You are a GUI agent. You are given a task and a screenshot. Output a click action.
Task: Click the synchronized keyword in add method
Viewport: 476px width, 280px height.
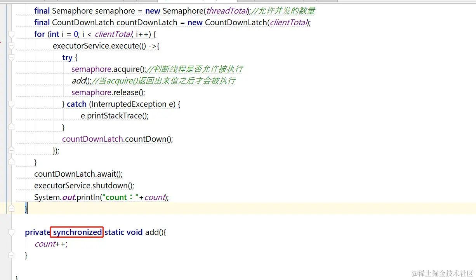[x=77, y=232]
